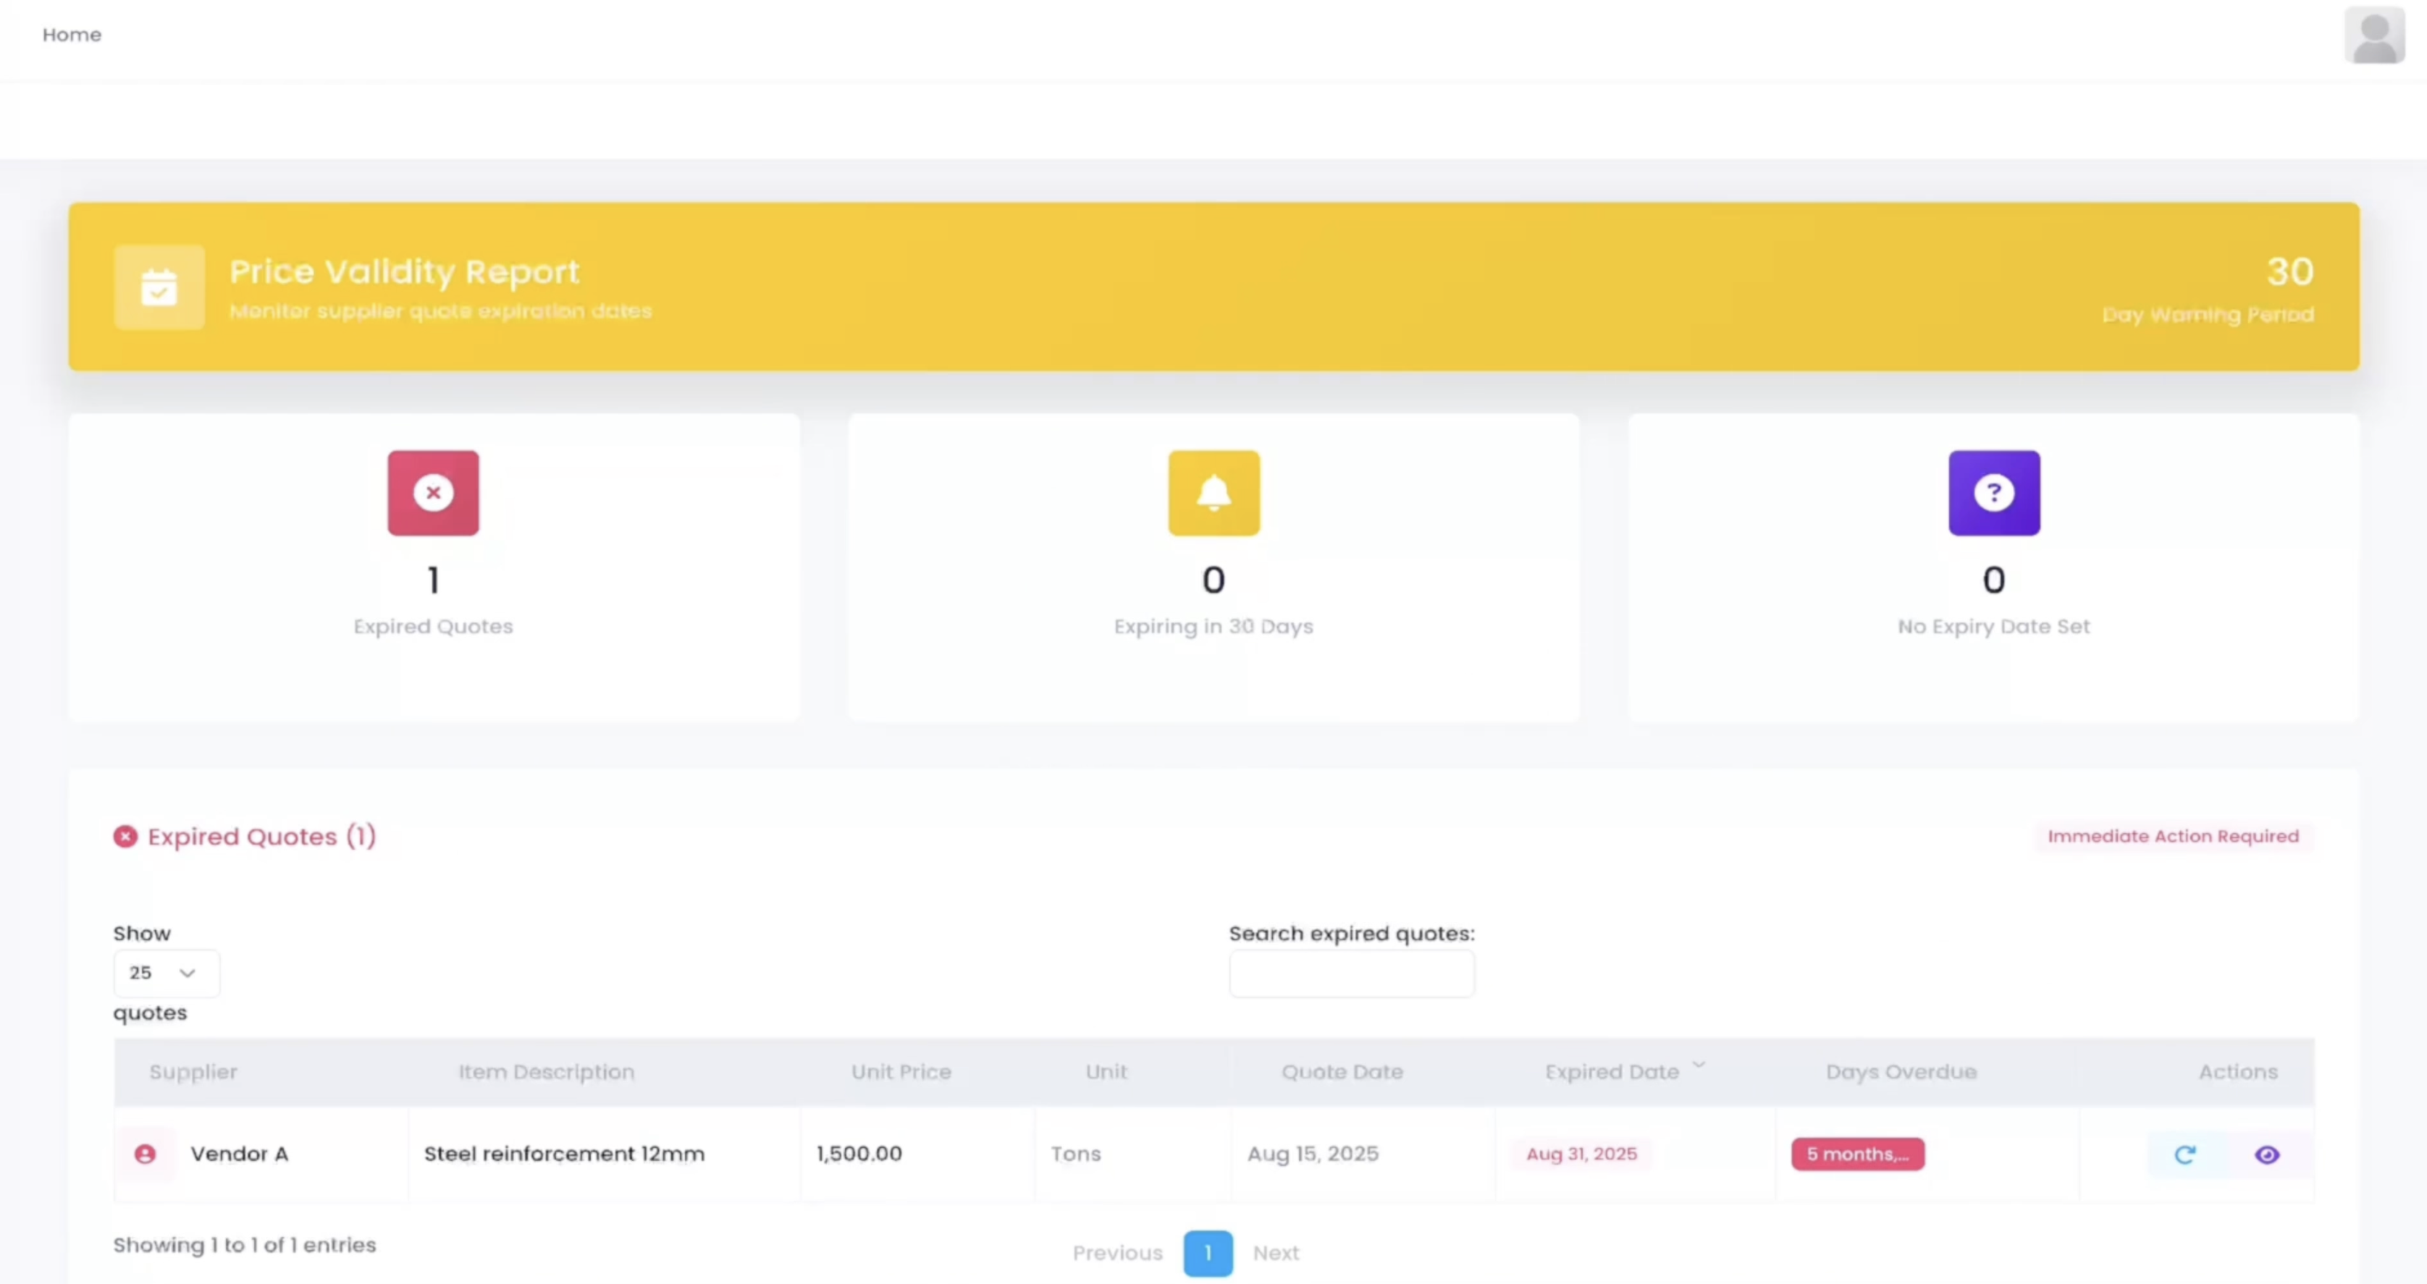Select page 1 in pagination
Viewport: 2427px width, 1284px height.
click(x=1208, y=1253)
